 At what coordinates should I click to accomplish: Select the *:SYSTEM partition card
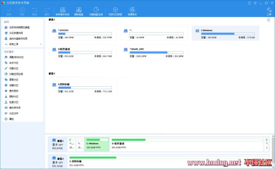coord(82,33)
